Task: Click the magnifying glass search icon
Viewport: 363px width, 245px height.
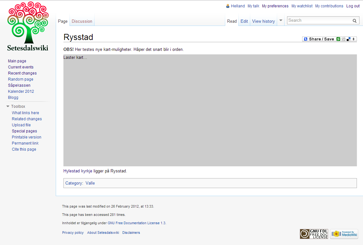Action: coord(355,21)
